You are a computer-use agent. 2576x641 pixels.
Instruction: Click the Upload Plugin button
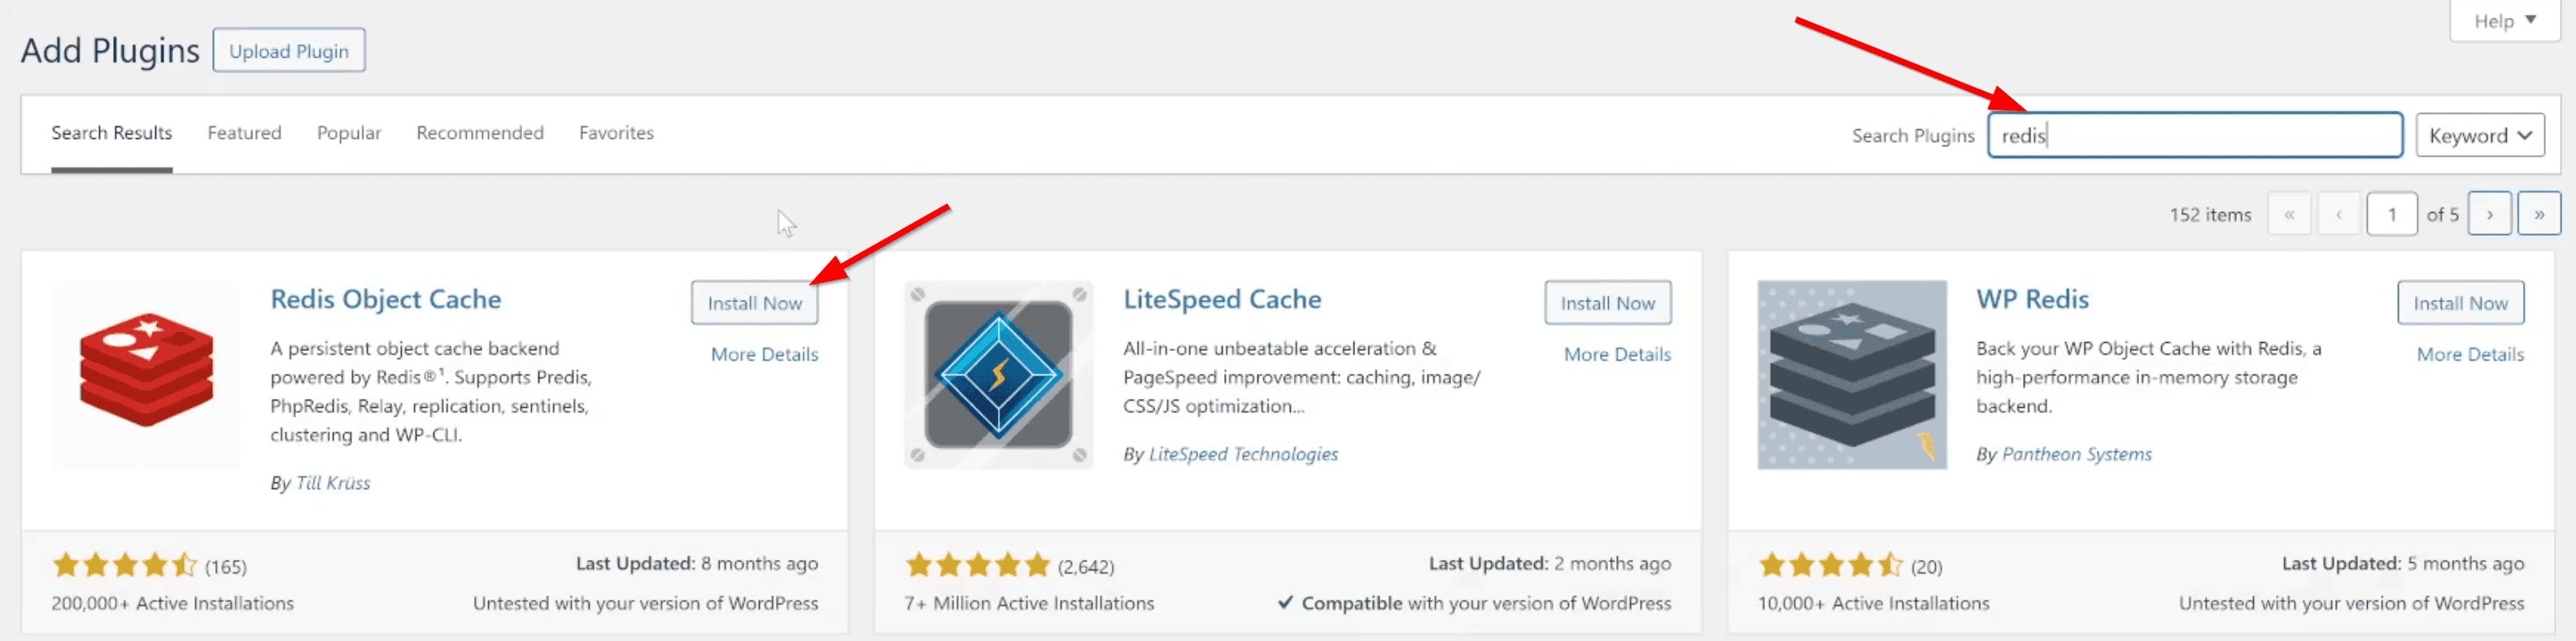tap(289, 51)
